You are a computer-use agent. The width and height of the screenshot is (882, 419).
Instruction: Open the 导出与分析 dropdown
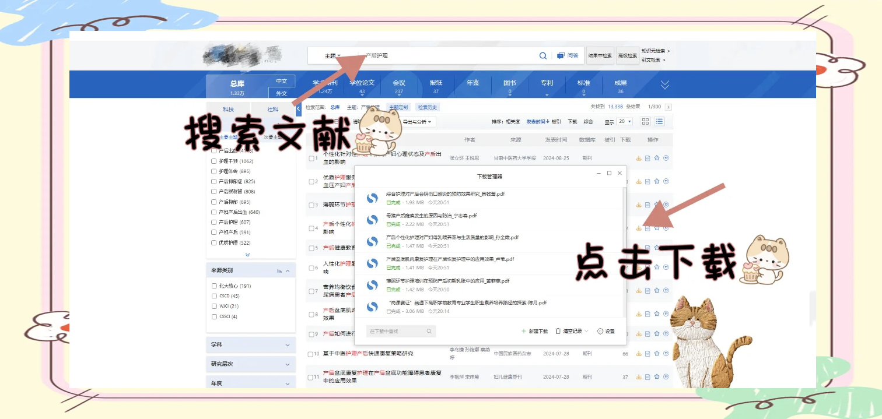(416, 122)
